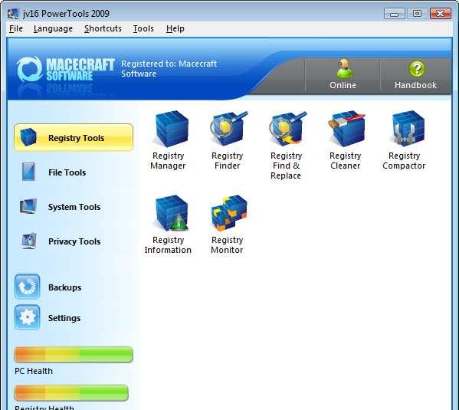The height and width of the screenshot is (410, 459).
Task: Click the Registry Health progress bar
Action: (71, 392)
